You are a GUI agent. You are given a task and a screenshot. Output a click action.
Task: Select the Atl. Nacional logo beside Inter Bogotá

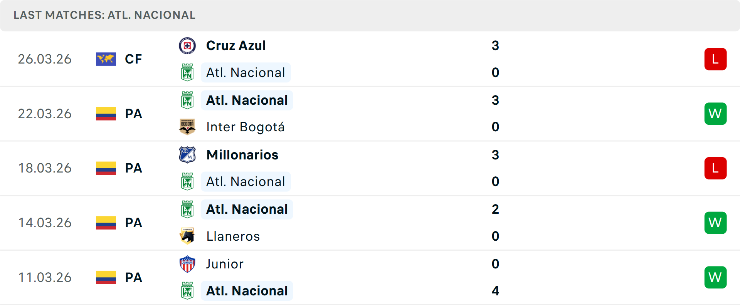point(188,100)
